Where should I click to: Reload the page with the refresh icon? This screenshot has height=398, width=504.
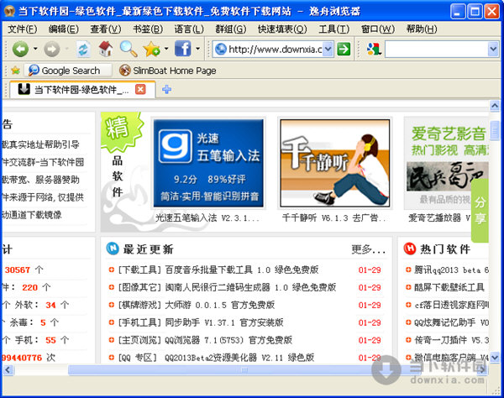(83, 50)
